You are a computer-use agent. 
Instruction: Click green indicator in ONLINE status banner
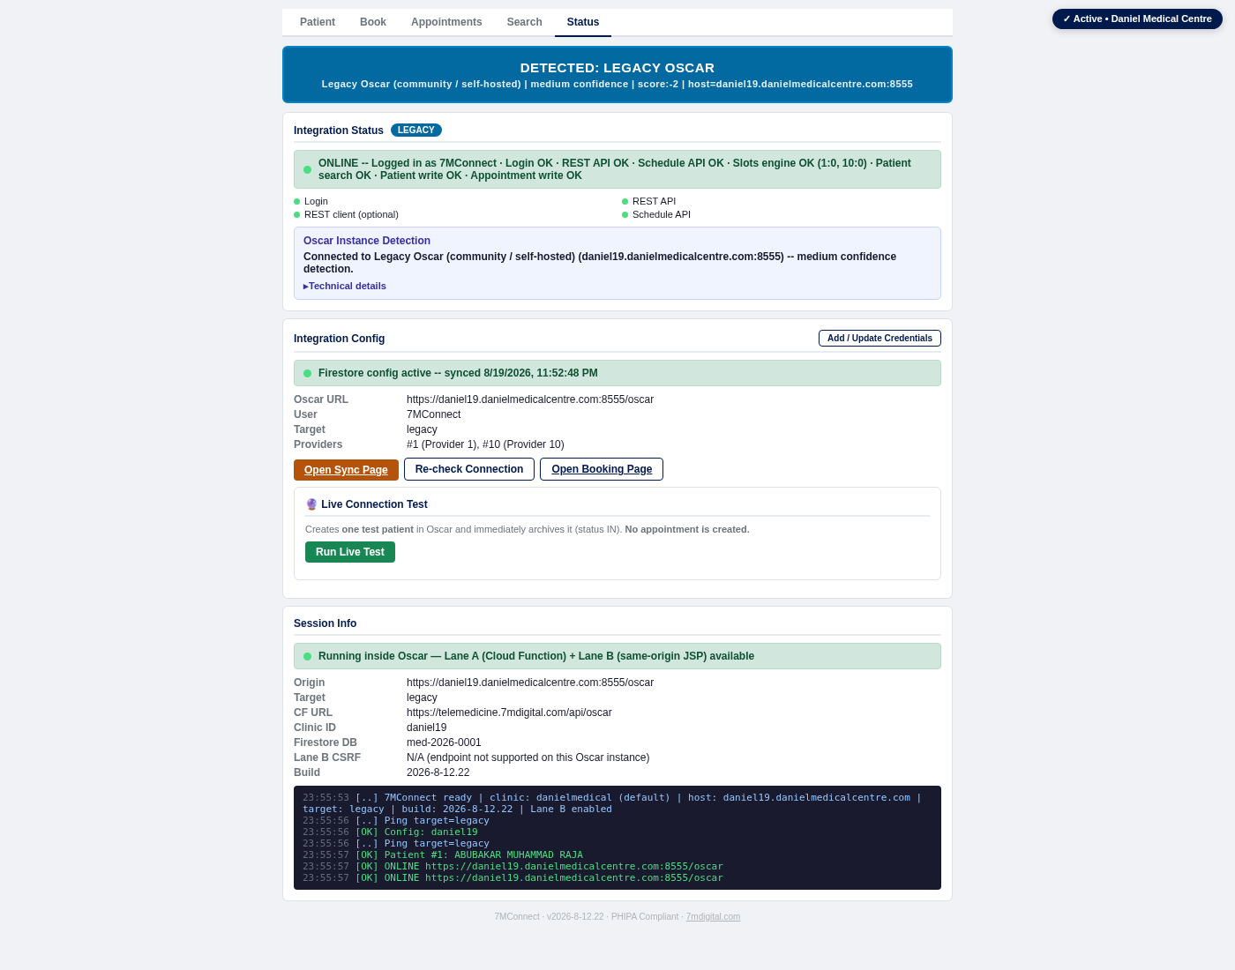[x=308, y=169]
